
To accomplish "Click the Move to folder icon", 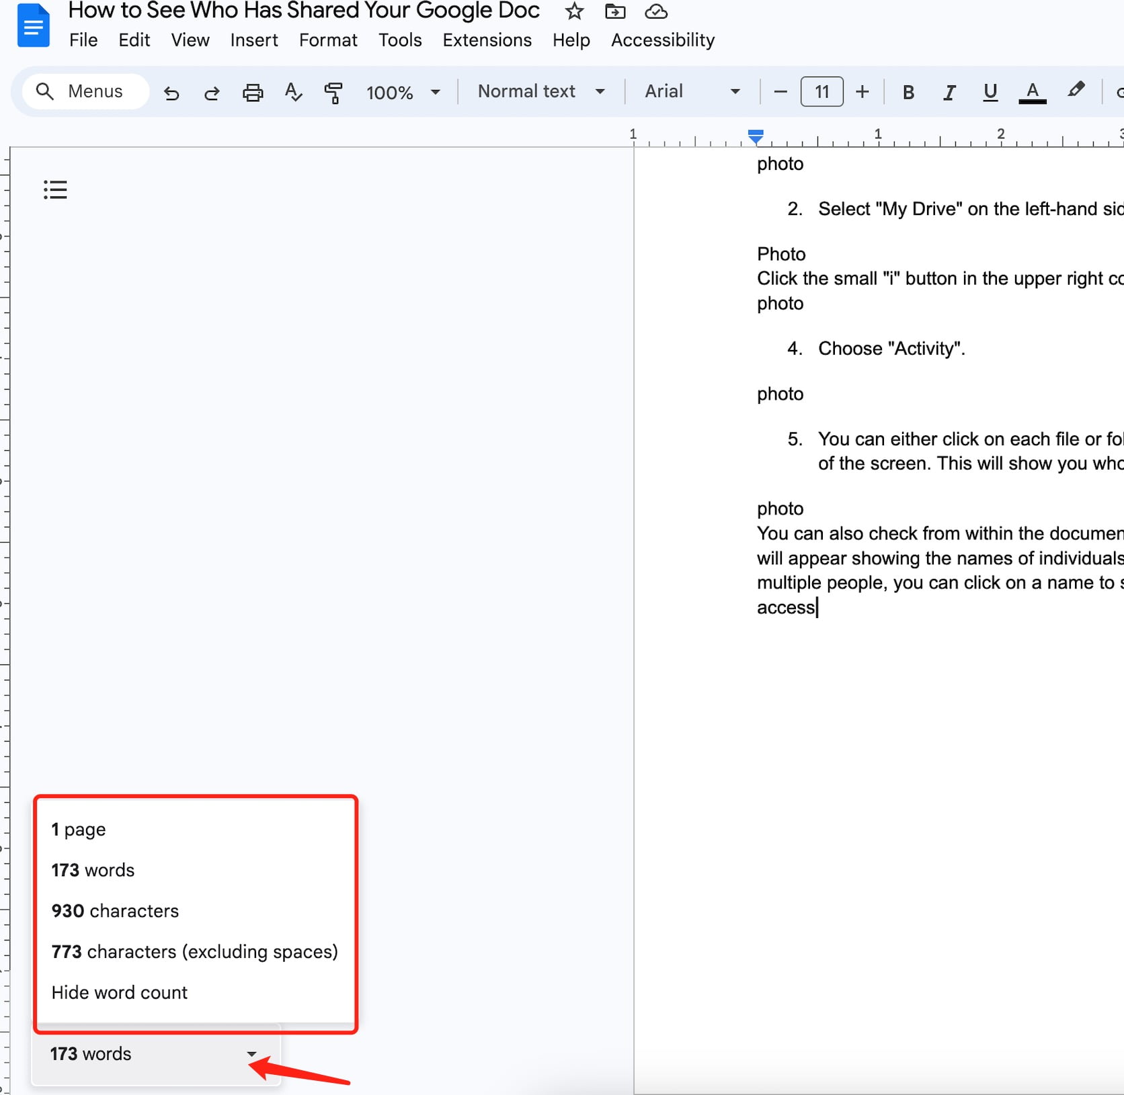I will point(615,11).
